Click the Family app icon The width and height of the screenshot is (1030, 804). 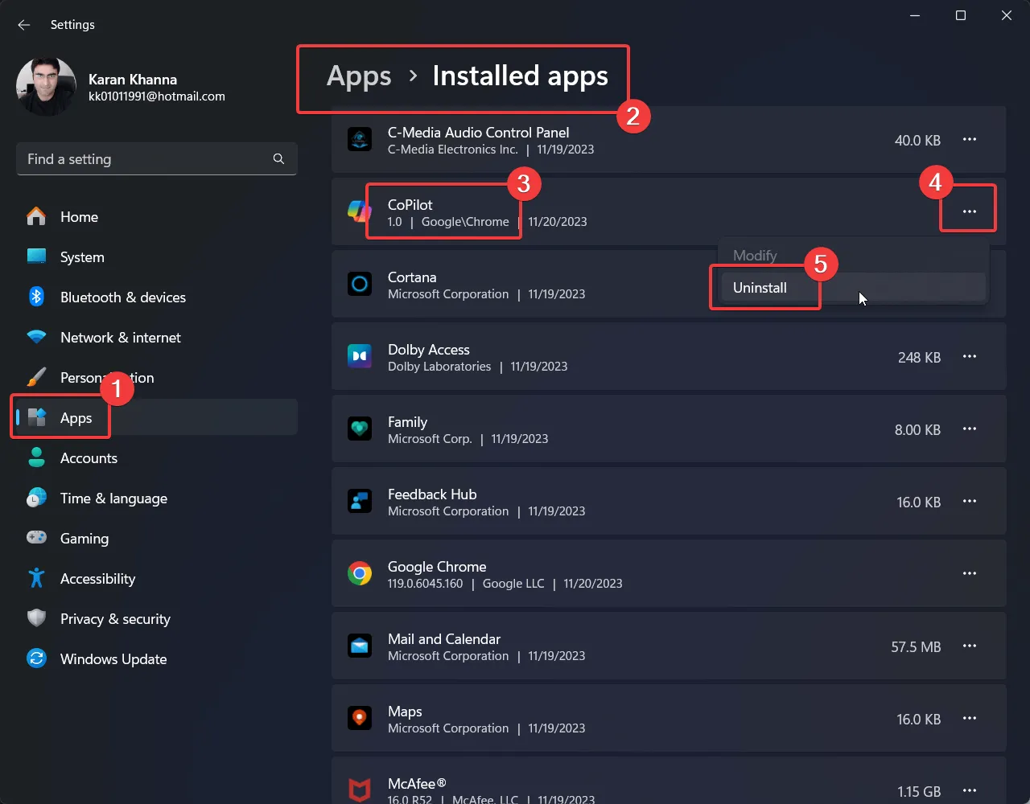(x=360, y=429)
